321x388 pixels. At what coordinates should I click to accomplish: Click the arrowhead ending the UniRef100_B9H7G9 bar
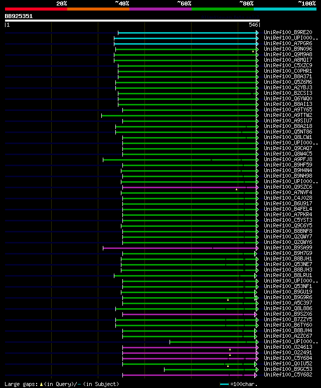click(x=256, y=253)
